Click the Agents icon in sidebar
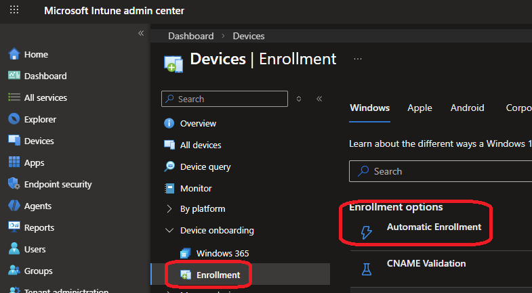The width and height of the screenshot is (532, 293). (x=14, y=206)
